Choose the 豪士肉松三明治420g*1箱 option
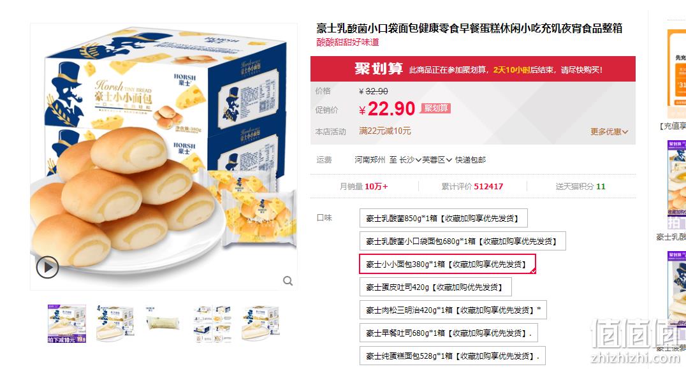 tap(453, 310)
